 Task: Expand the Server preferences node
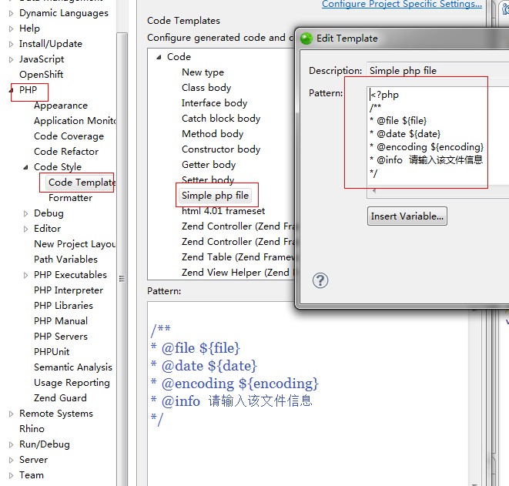(11, 460)
